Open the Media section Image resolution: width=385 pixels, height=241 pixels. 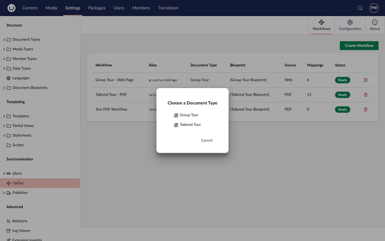(x=51, y=8)
